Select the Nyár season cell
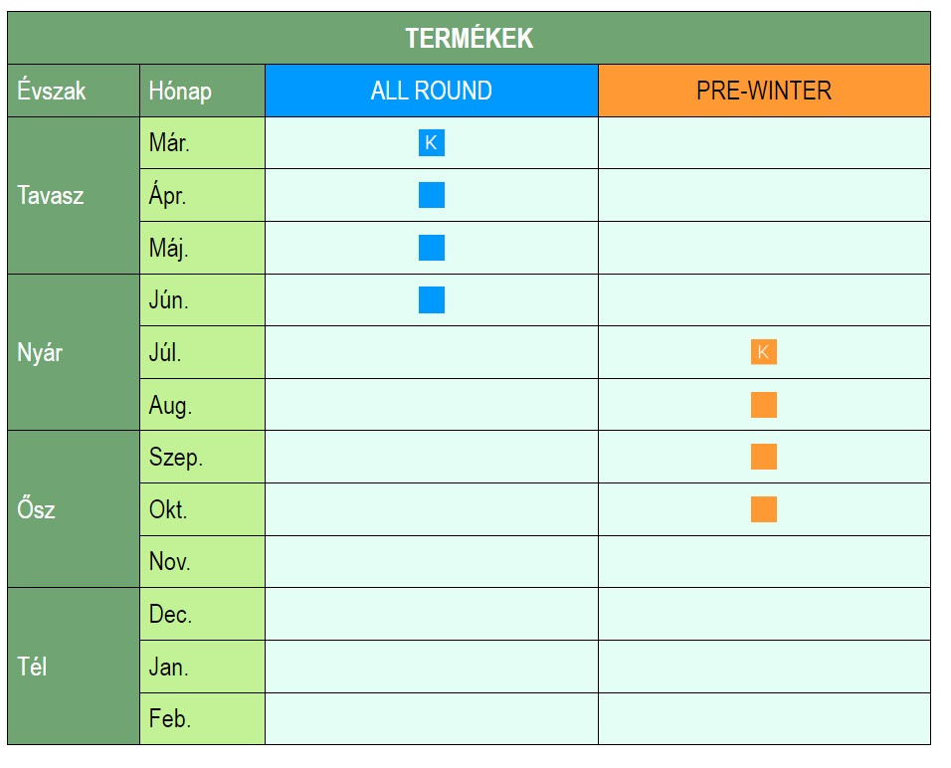Screen dimensions: 951x768 pos(74,352)
